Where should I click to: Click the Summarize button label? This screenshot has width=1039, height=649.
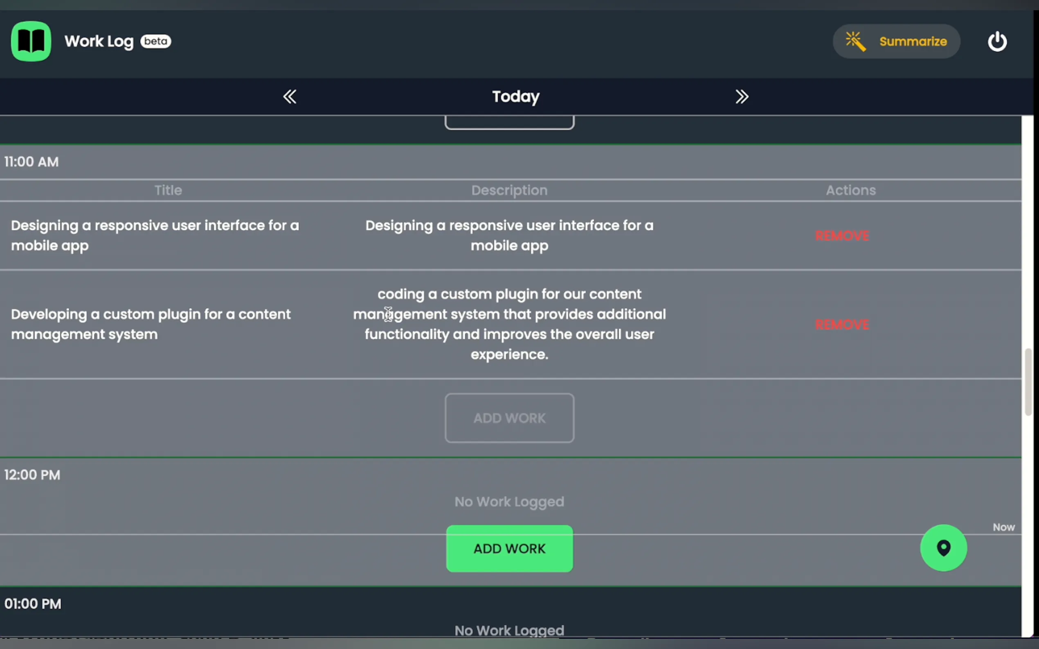pyautogui.click(x=913, y=42)
